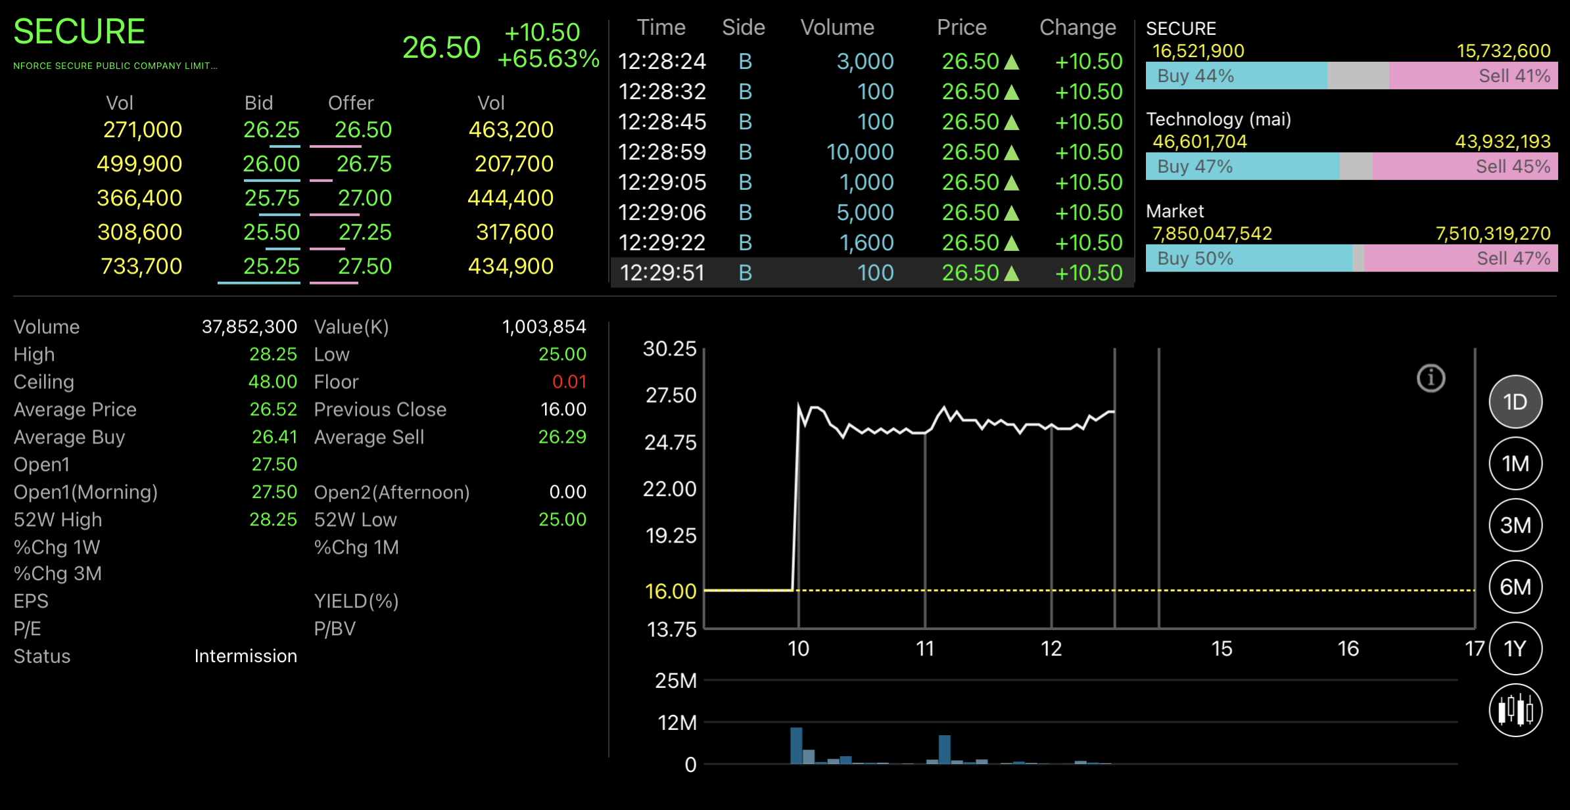
Task: Click the Market Sell 47% bar
Action: [x=1461, y=258]
